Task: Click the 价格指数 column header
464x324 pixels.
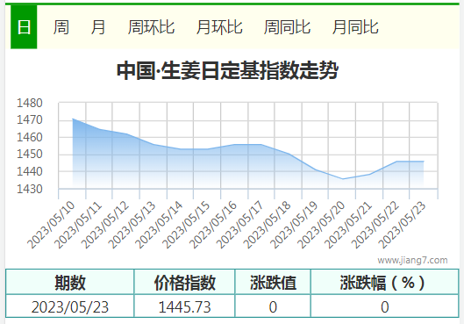Action: click(185, 282)
